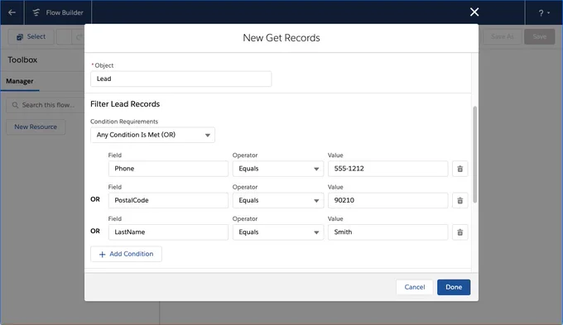This screenshot has width=563, height=325.
Task: Click the PostalCode field input
Action: click(168, 200)
